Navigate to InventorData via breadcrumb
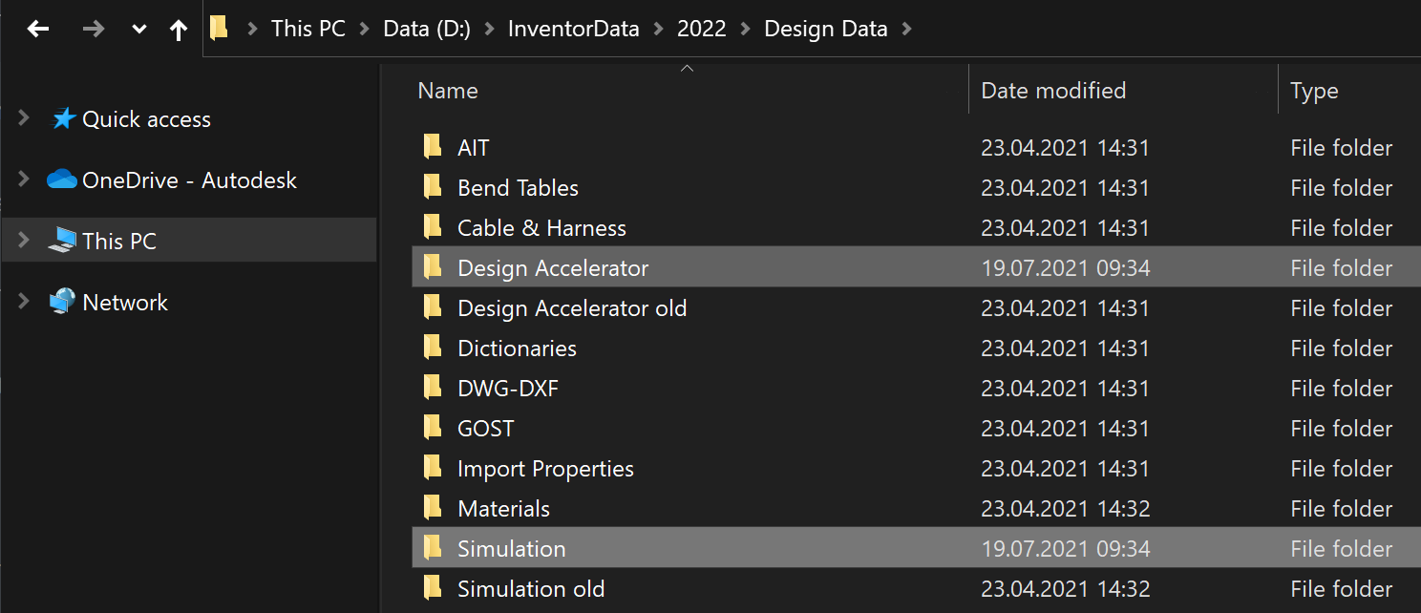This screenshot has height=613, width=1421. click(573, 29)
